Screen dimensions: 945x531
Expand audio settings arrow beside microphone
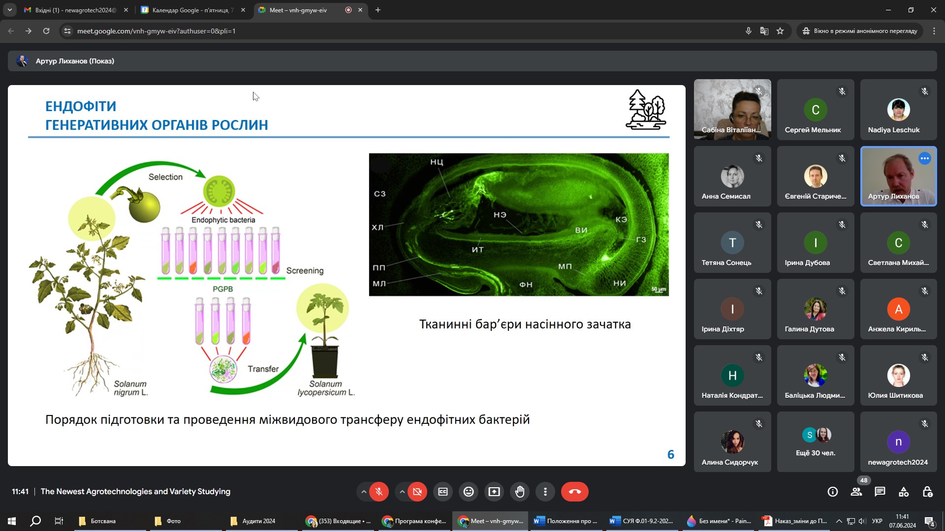click(x=364, y=492)
